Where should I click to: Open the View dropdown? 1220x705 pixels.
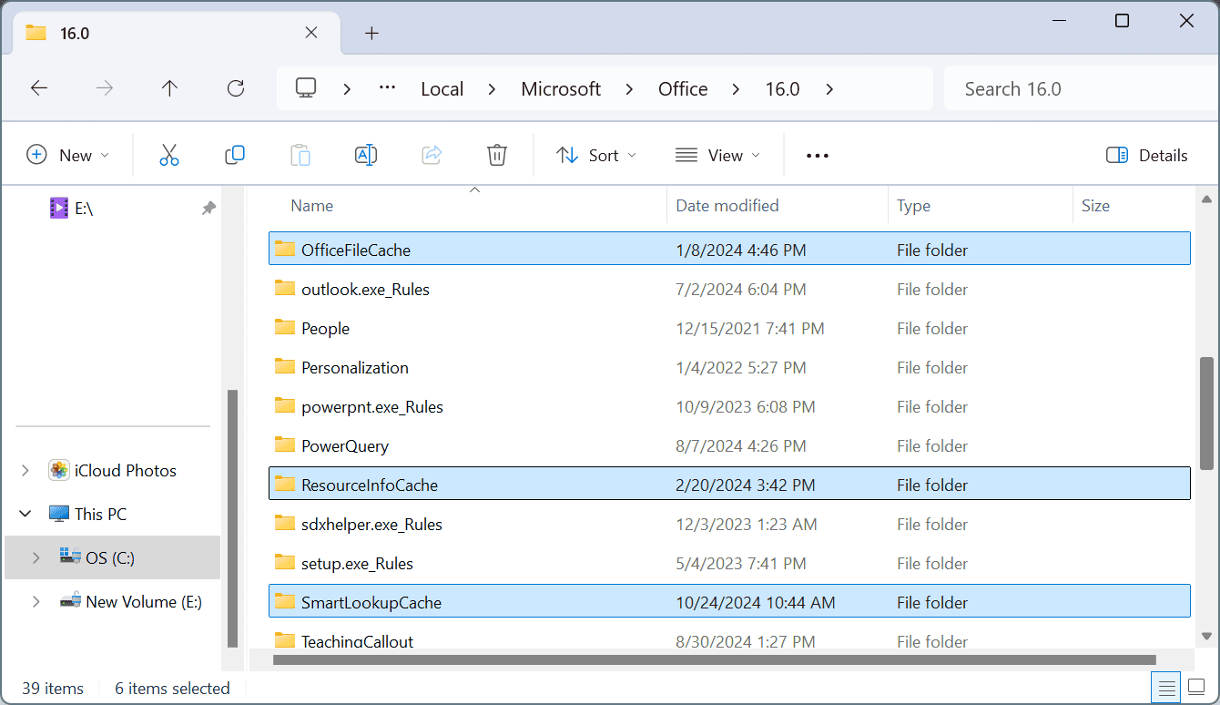[717, 155]
